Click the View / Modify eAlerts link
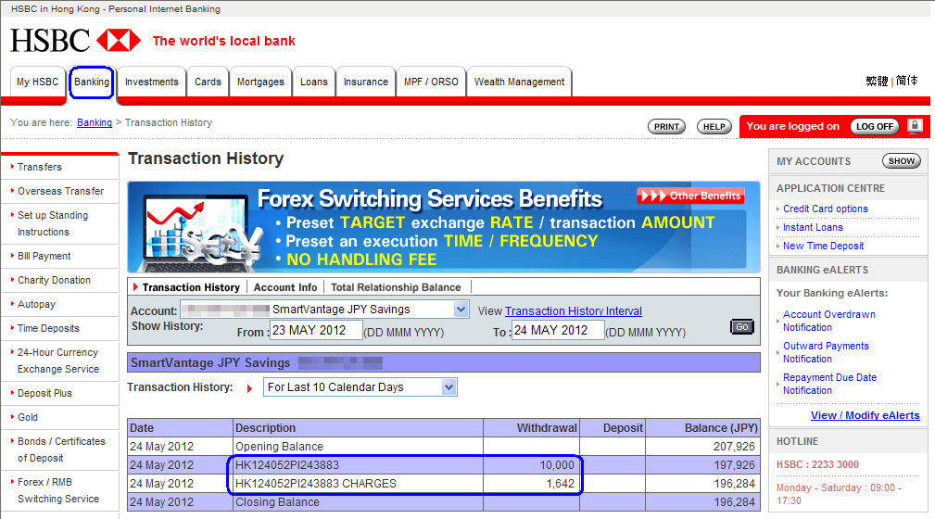This screenshot has width=935, height=519. (x=866, y=415)
